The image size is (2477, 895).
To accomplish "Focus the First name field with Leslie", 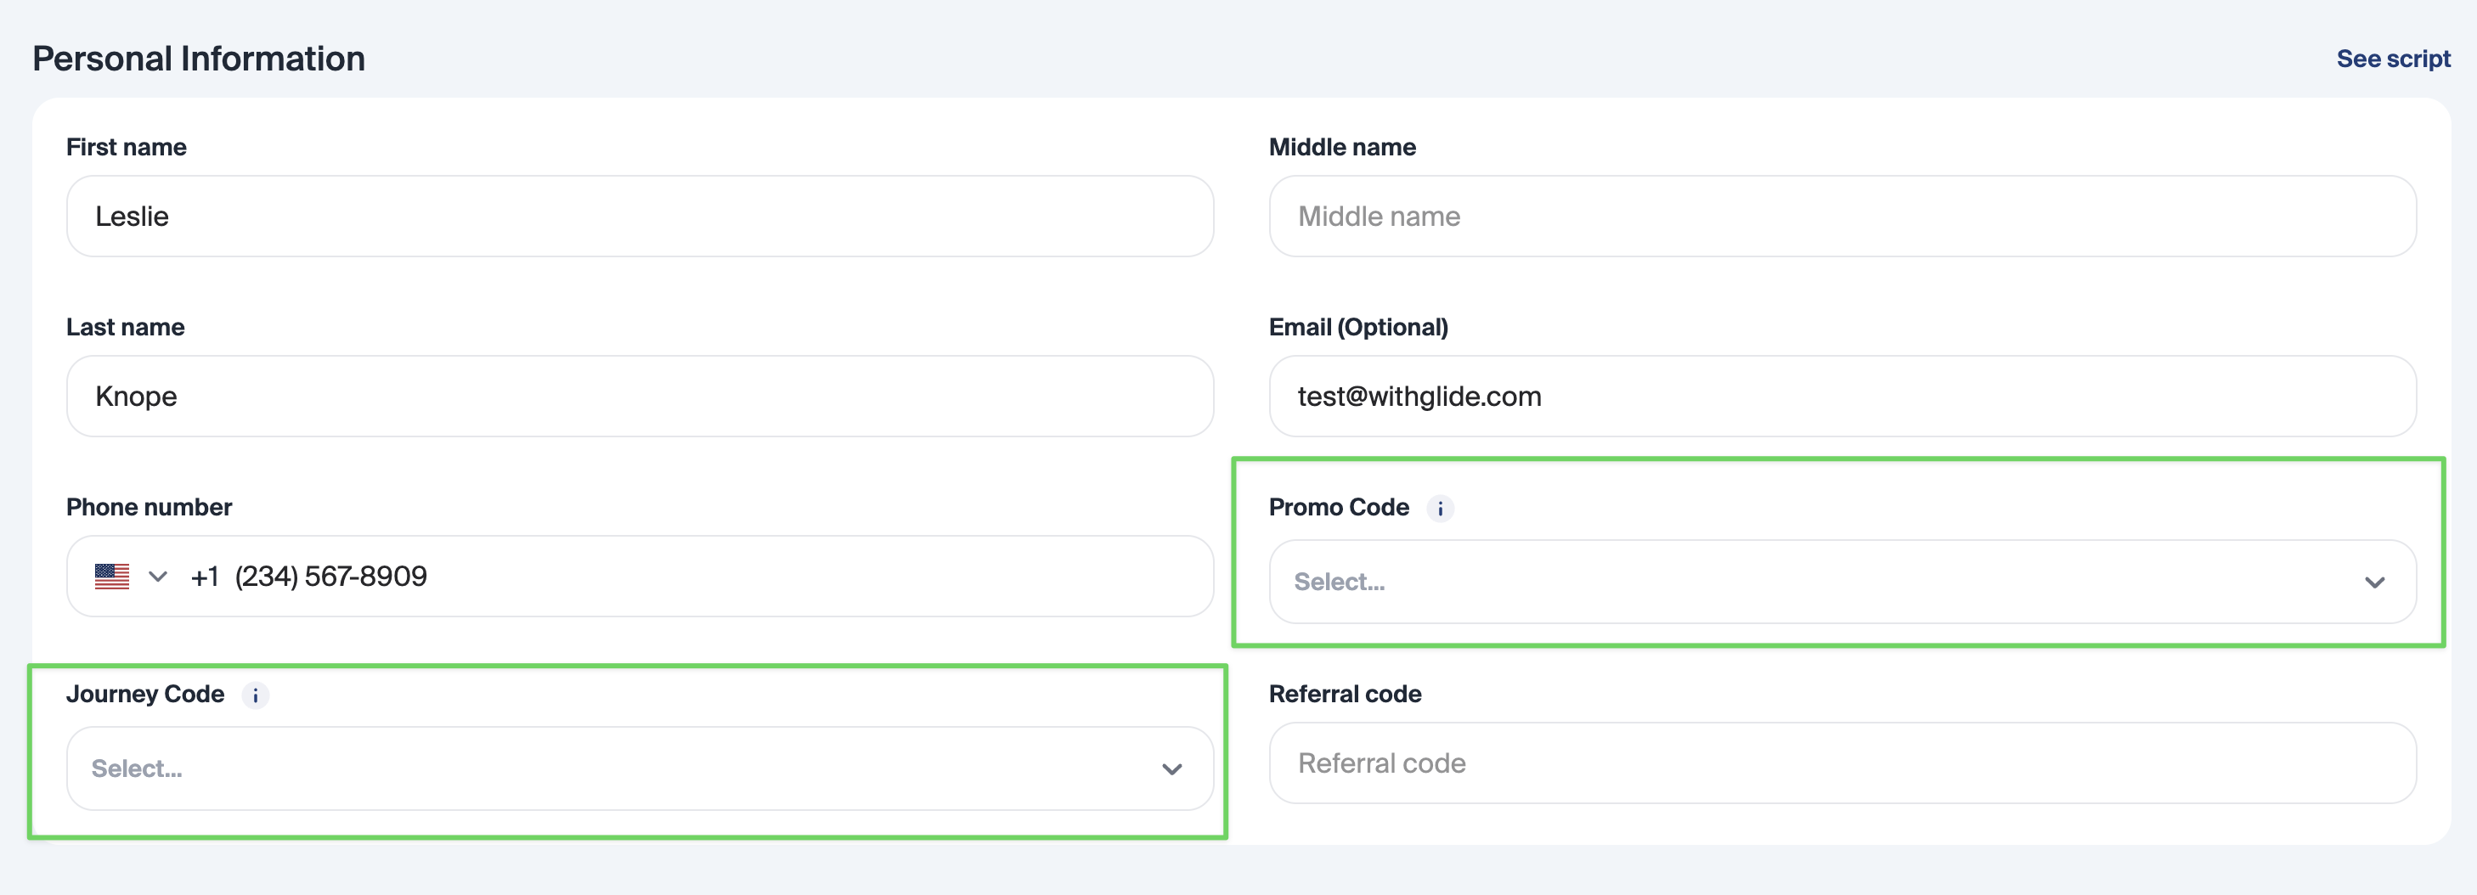I will click(x=640, y=217).
